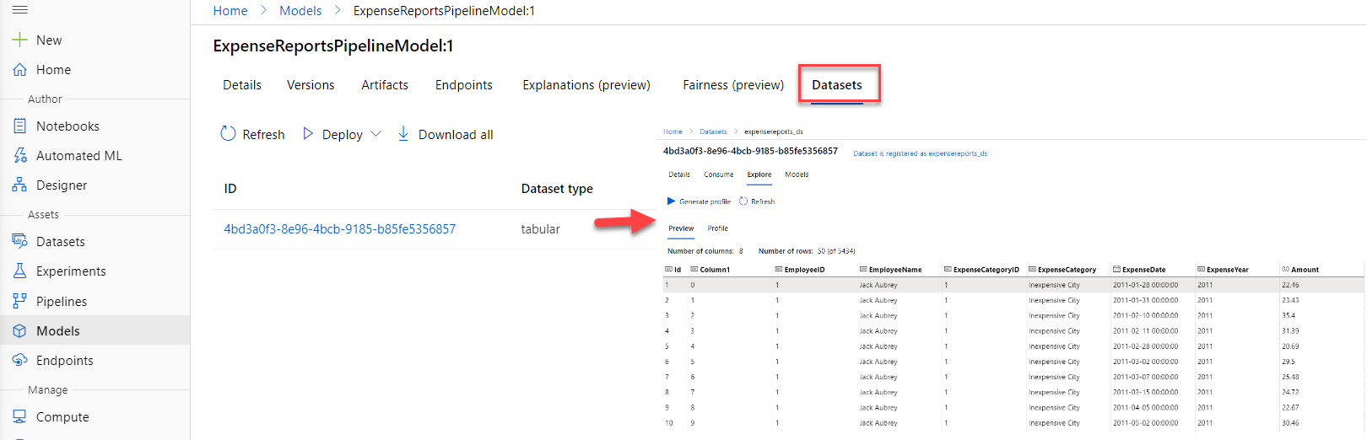Click 'Dataset is registered as expensereports_ds' link
1367x440 pixels.
(920, 153)
